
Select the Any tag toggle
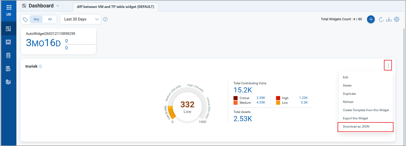(x=36, y=19)
